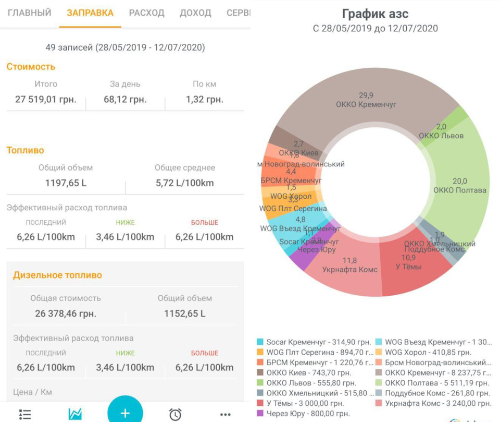Click legend entry Socar Кременчуг - 314,90 грн.
Viewport: 500px width, 422px height.
coord(319,342)
